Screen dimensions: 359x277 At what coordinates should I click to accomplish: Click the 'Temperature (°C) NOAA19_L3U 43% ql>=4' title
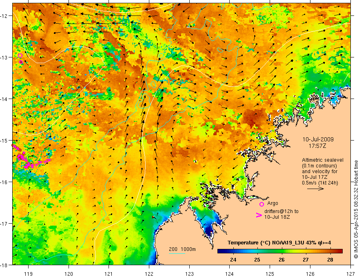click(x=279, y=243)
